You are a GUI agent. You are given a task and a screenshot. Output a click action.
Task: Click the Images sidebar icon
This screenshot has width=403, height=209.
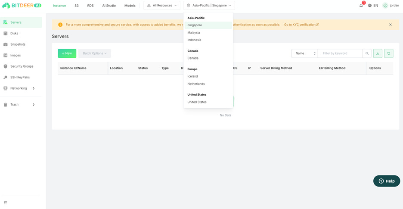click(6, 55)
